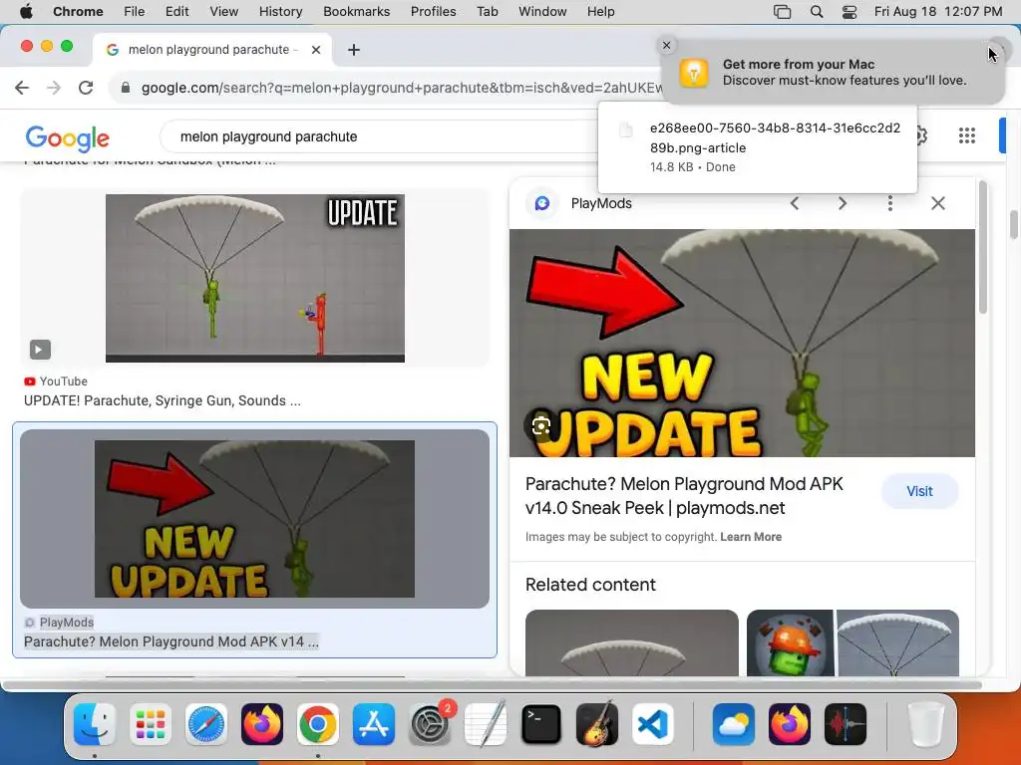This screenshot has width=1021, height=765.
Task: Launch Safari from the dock
Action: point(206,724)
